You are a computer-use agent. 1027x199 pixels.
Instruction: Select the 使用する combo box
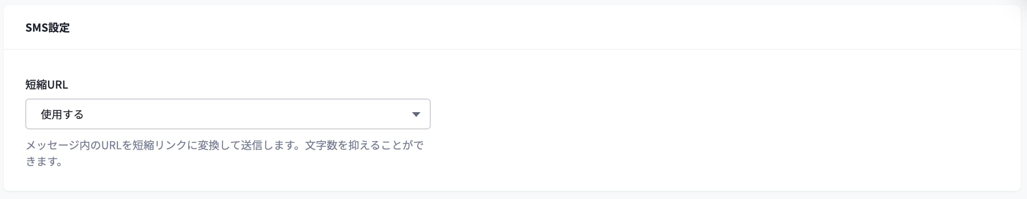coord(228,114)
